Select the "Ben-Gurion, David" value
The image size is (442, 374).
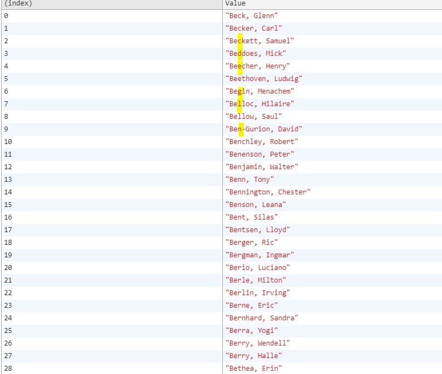click(264, 129)
